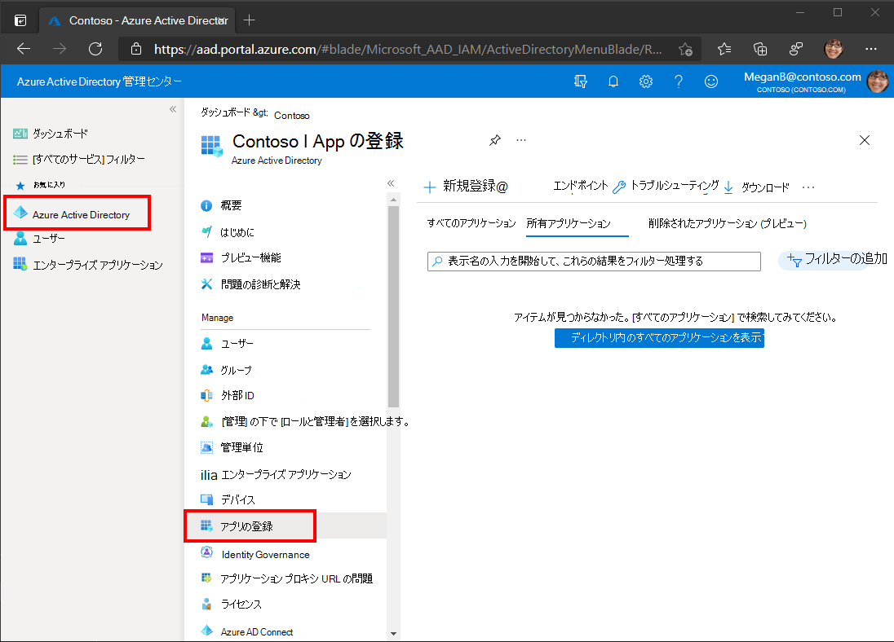Image resolution: width=894 pixels, height=642 pixels.
Task: Switch to すべてのアプリケーション tab
Action: tap(471, 223)
